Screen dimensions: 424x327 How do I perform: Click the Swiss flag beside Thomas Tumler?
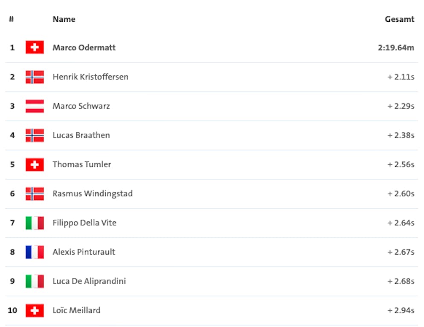[35, 164]
